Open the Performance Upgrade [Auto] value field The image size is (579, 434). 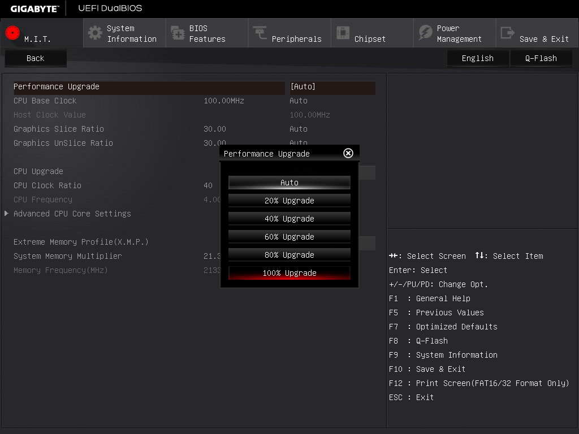[331, 87]
